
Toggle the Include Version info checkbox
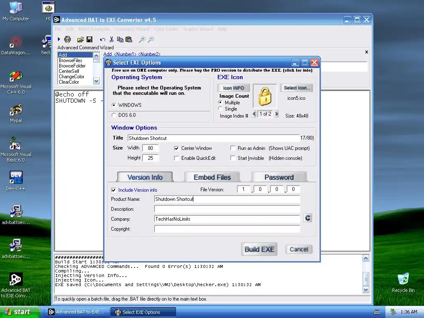tap(113, 190)
